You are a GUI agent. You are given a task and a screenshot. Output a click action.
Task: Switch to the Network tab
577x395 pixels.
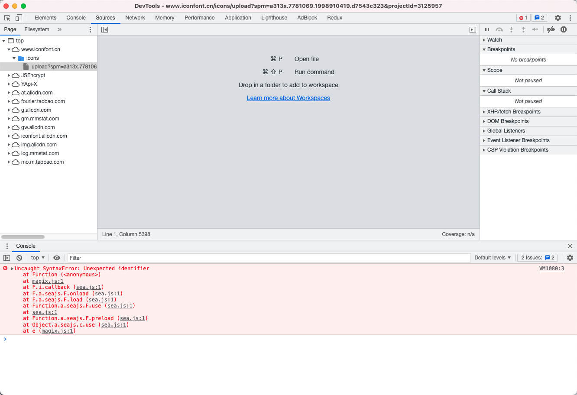(x=135, y=18)
